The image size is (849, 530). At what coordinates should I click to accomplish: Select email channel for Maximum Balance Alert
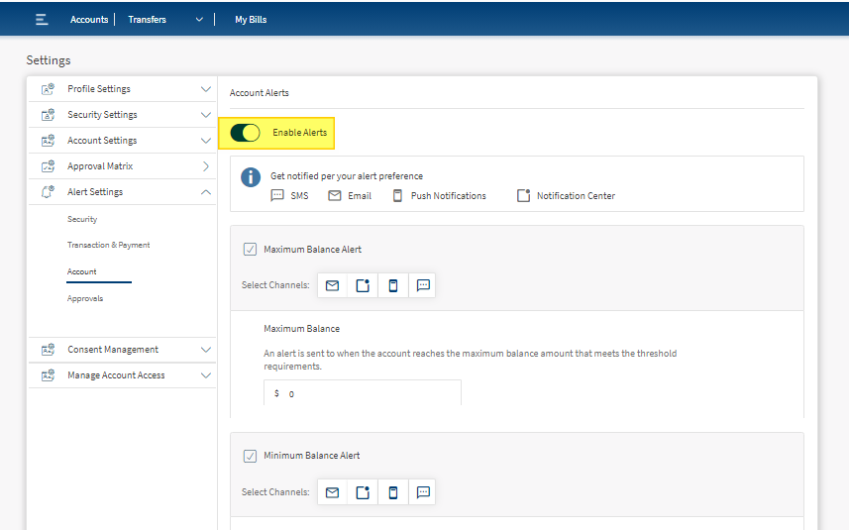click(x=333, y=285)
